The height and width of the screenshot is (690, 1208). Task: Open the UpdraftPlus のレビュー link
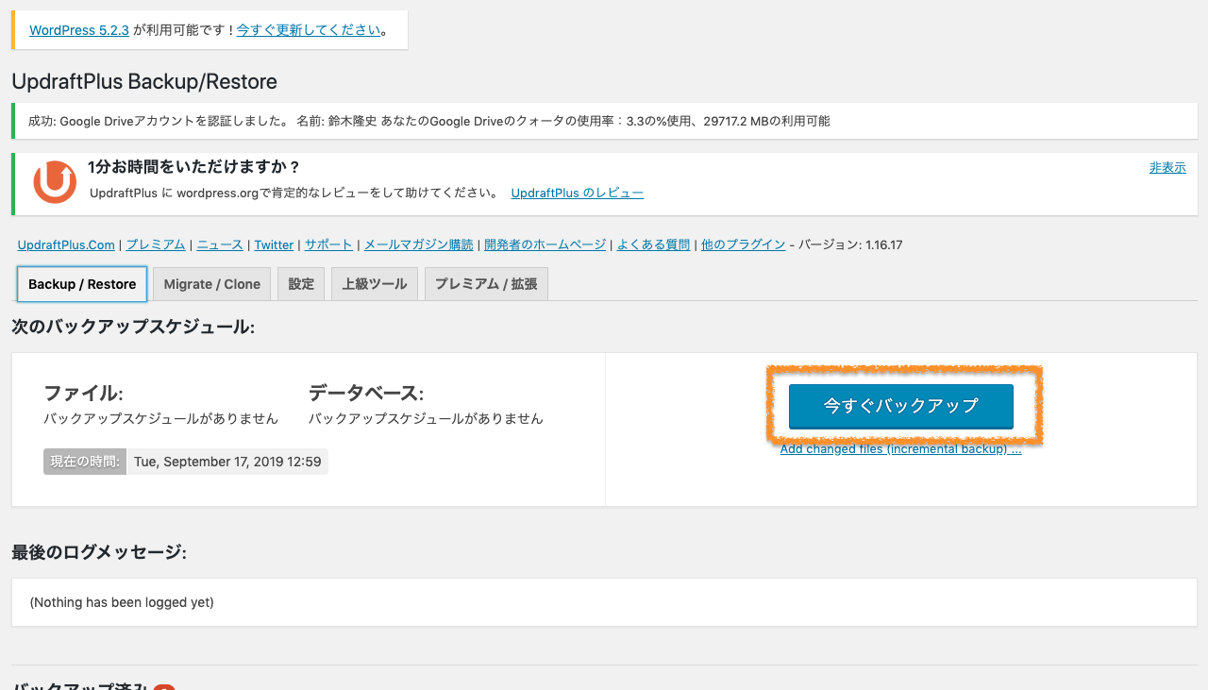tap(578, 194)
